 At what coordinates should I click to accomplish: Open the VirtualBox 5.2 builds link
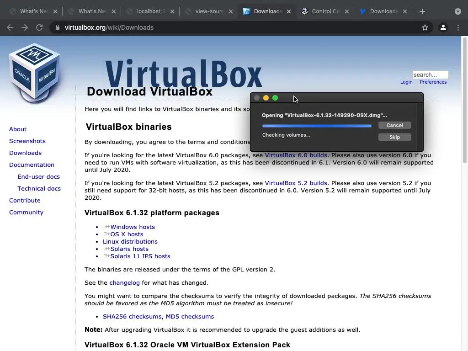[296, 183]
